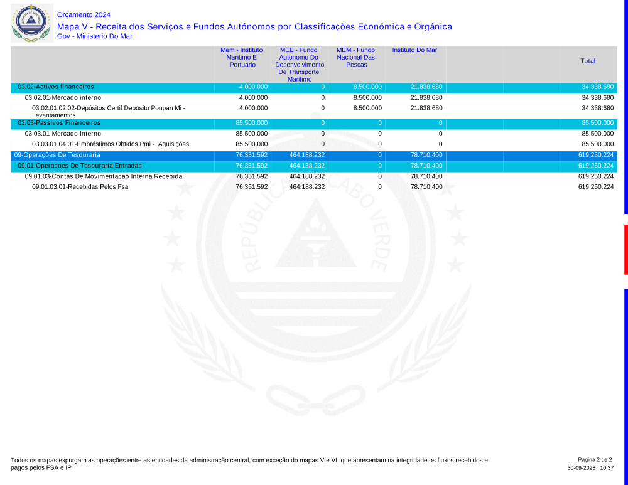Click the 'Instituto Do Mar' column header

[414, 50]
